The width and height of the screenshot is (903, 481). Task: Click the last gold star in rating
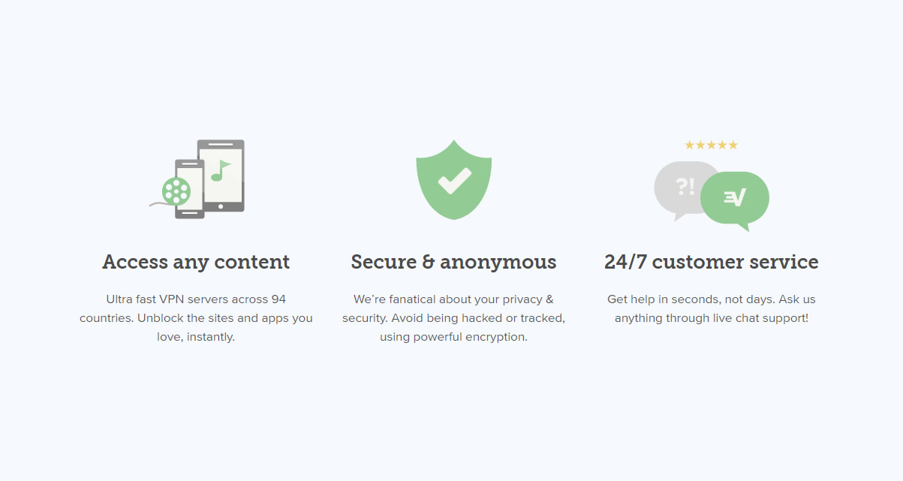[x=733, y=145]
